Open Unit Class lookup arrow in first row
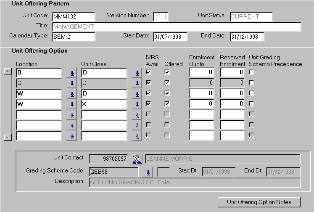The image size is (314, 212). coord(137,73)
